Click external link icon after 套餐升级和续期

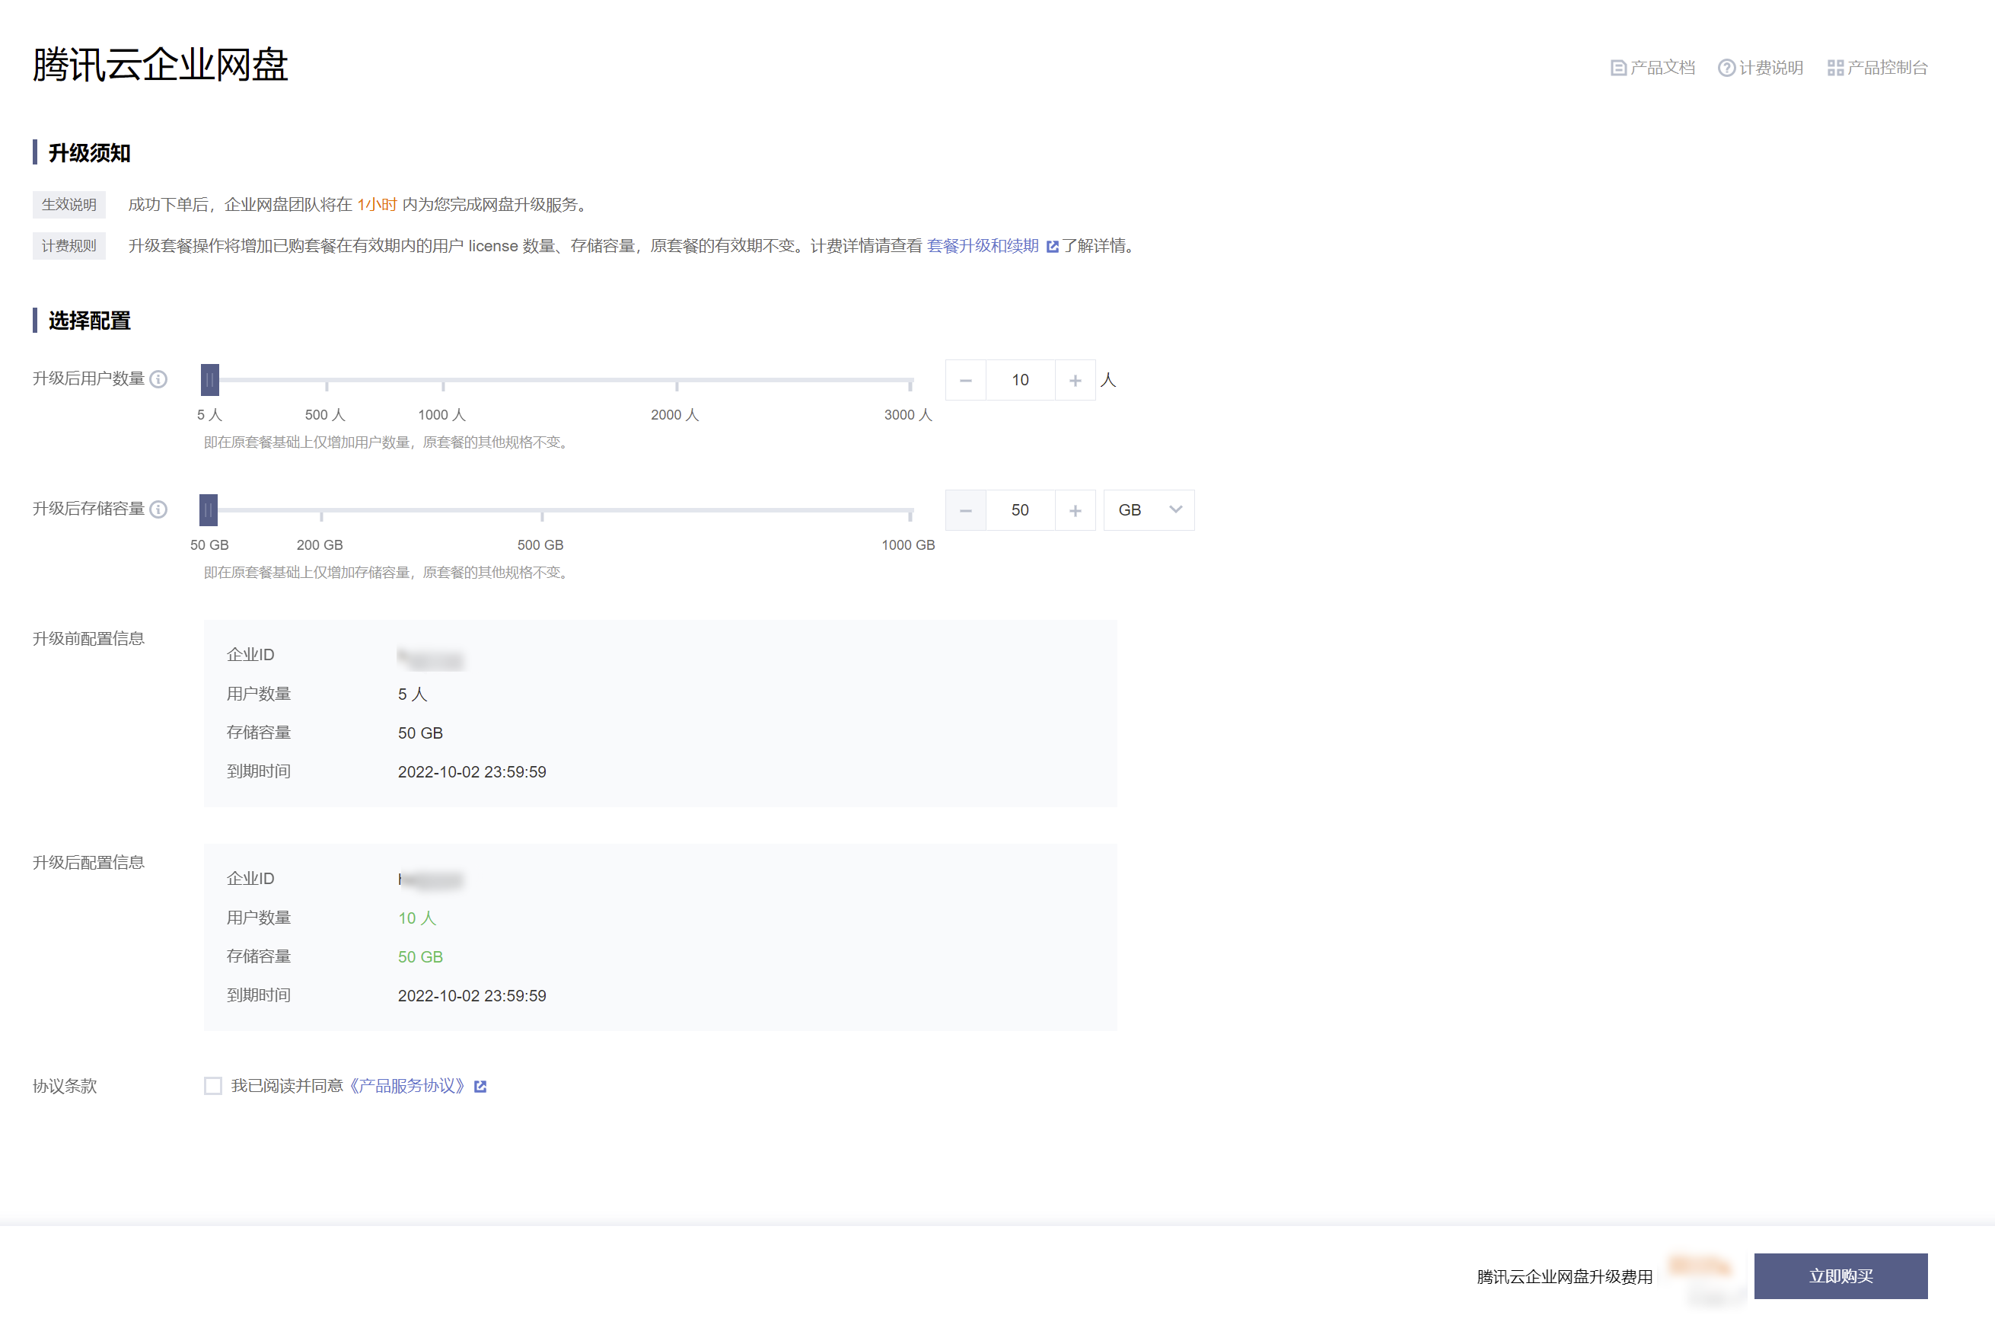[1053, 247]
